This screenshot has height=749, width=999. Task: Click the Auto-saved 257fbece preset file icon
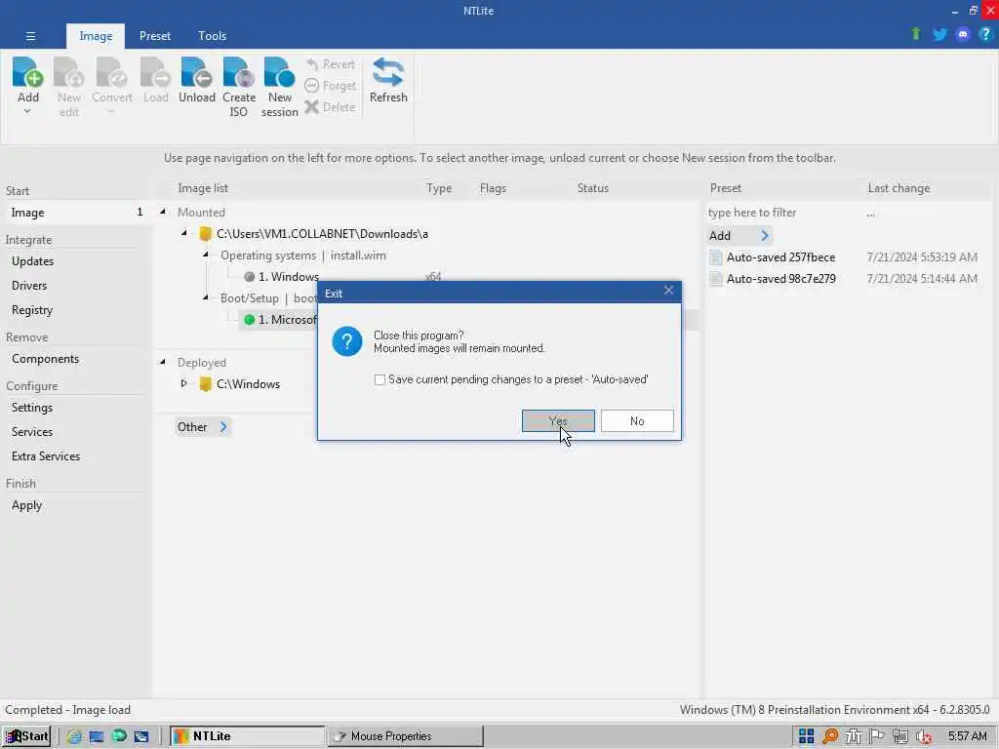point(715,257)
